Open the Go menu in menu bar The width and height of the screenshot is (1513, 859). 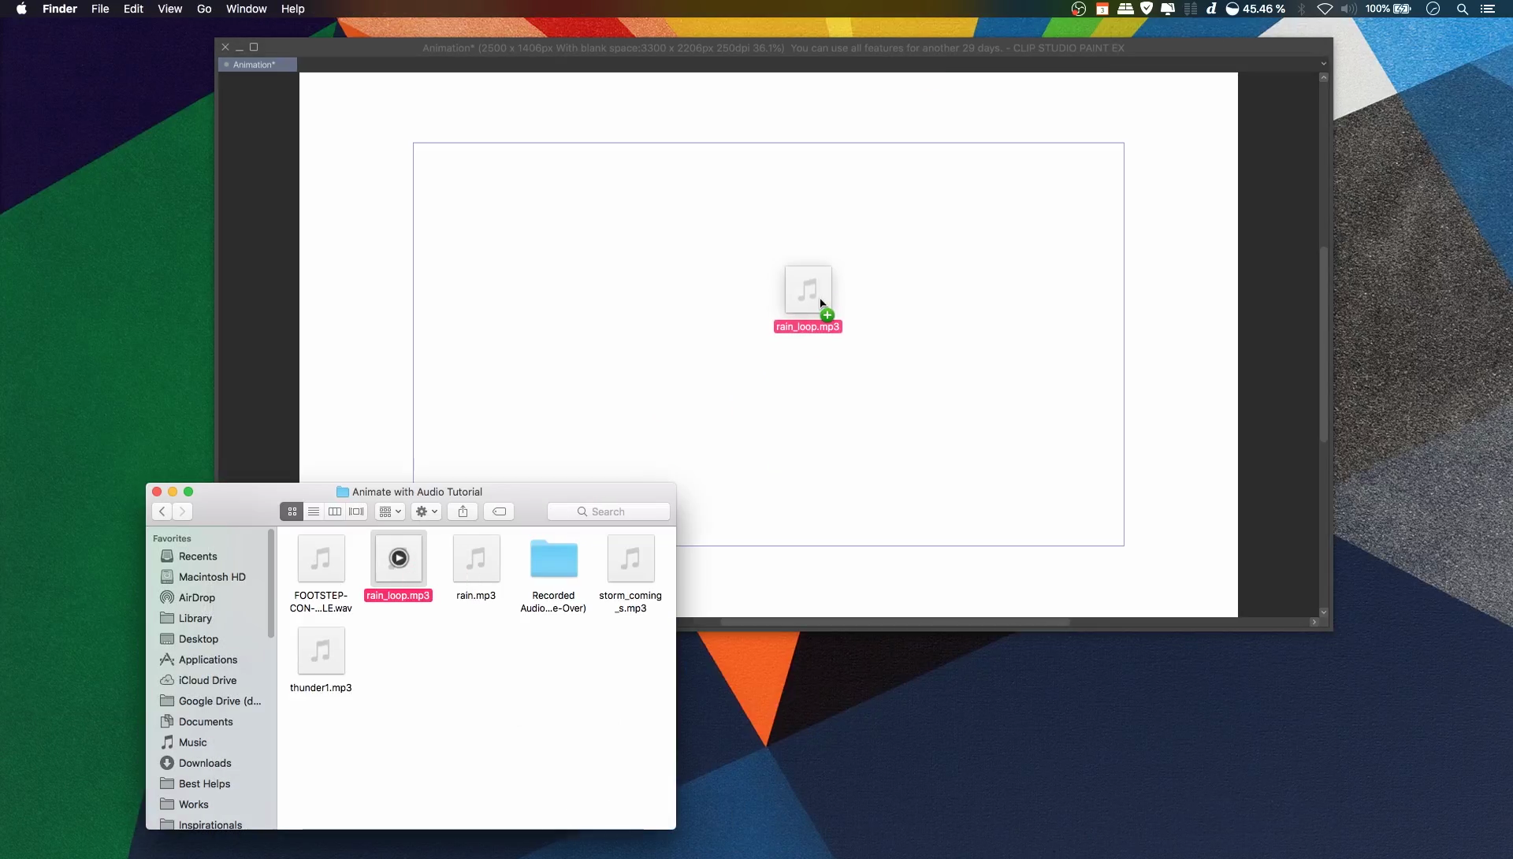204,9
